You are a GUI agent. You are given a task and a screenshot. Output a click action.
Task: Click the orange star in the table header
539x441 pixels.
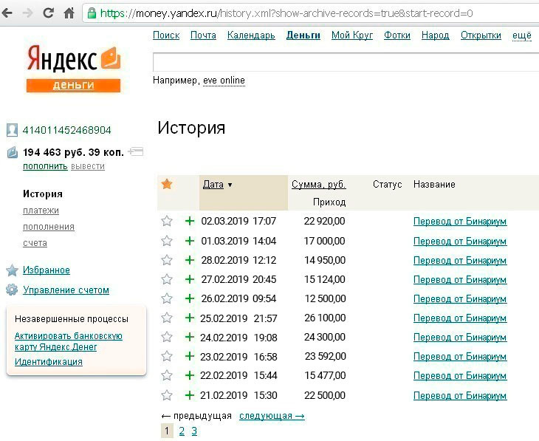167,184
